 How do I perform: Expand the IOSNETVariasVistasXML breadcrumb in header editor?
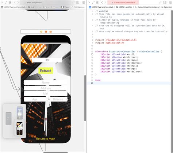(x=101, y=7)
